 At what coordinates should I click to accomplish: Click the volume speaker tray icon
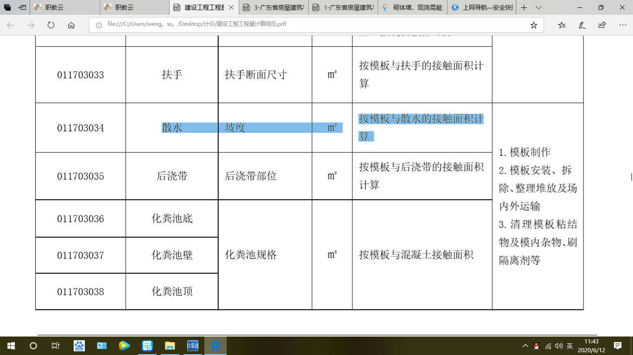coord(559,346)
